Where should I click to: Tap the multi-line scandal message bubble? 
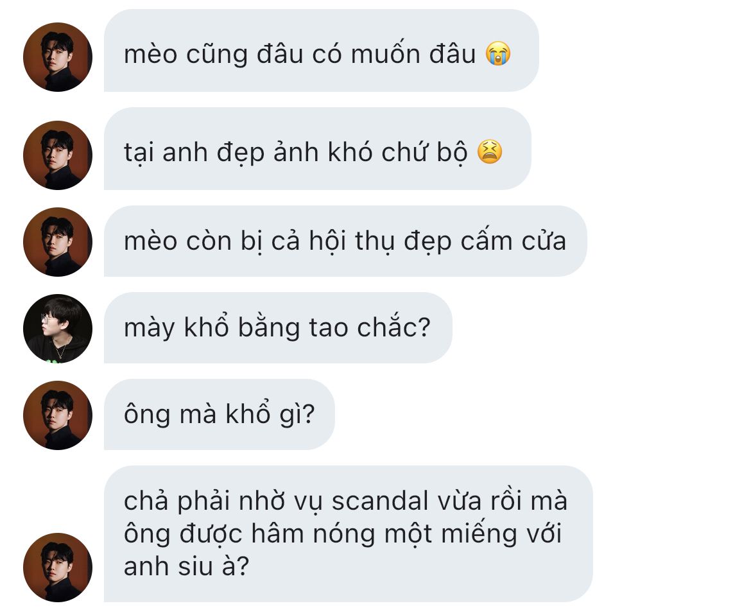coord(348,534)
